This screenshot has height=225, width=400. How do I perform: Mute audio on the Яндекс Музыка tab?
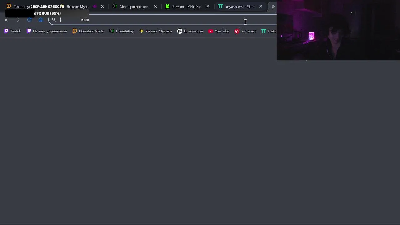tap(94, 7)
